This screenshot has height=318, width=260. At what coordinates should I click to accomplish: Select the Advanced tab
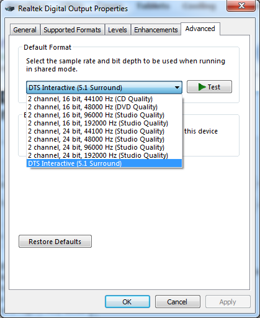200,29
